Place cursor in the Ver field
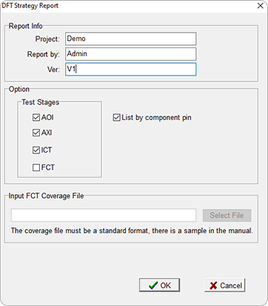Viewport: 268px width, 306px height. pos(131,69)
